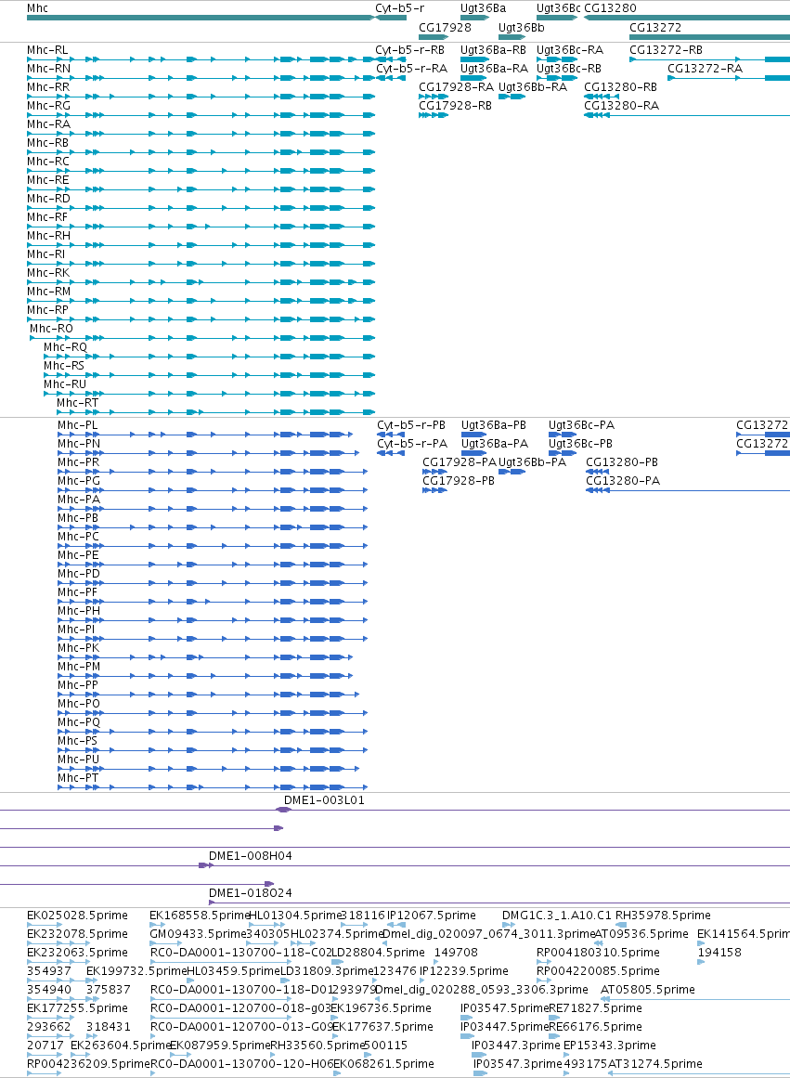This screenshot has width=790, height=1078.
Task: Select the IP12067.5prime EST label
Action: coord(431,916)
